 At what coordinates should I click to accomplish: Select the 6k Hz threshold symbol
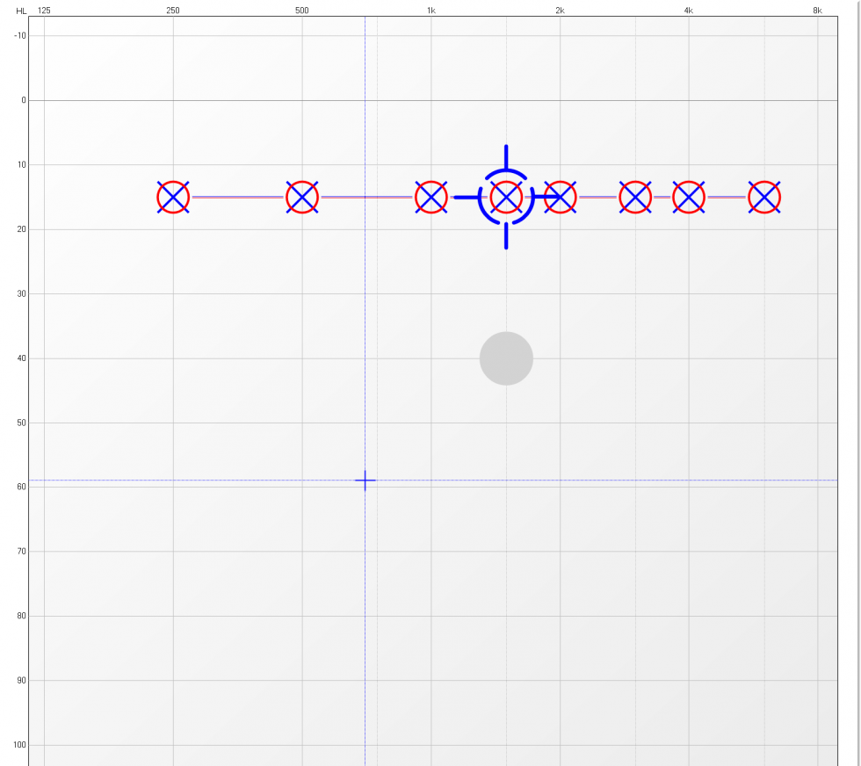pyautogui.click(x=764, y=197)
